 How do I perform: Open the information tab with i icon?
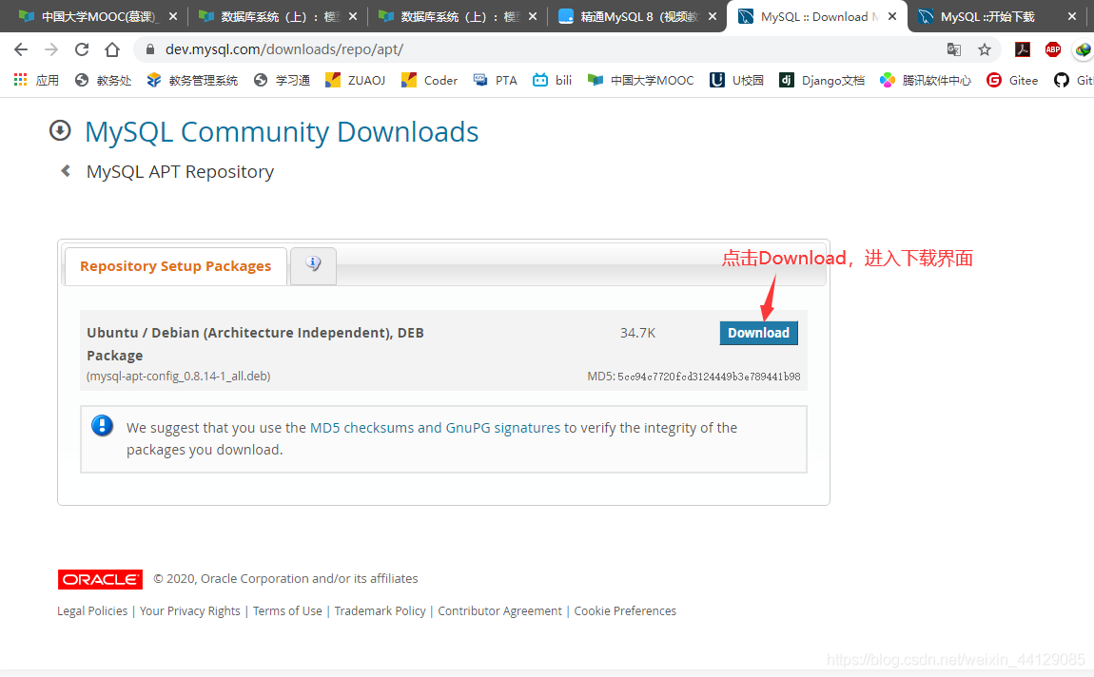(x=313, y=265)
